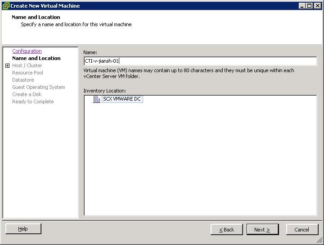This screenshot has width=324, height=245.
Task: Click the Help button
Action: pyautogui.click(x=23, y=229)
